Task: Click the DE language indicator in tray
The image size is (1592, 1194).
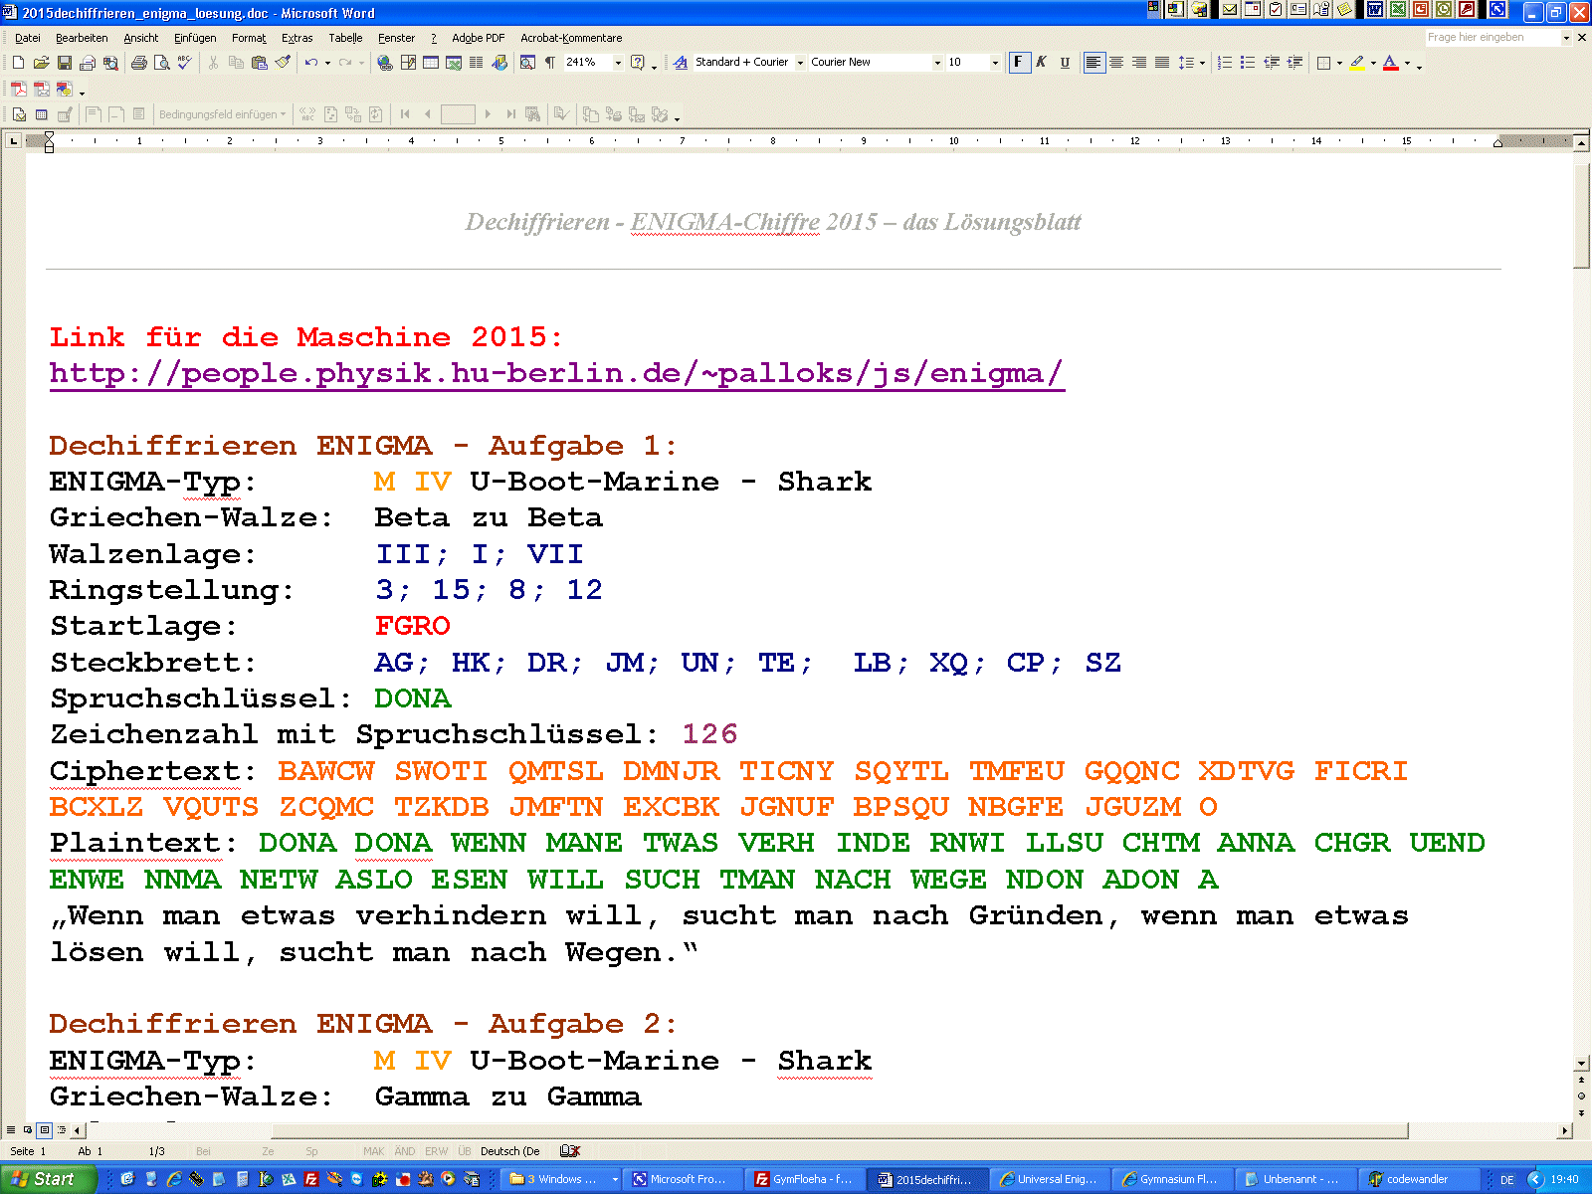Action: pyautogui.click(x=1506, y=1180)
